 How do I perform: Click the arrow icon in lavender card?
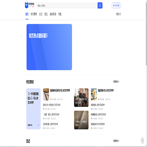(x=38, y=125)
